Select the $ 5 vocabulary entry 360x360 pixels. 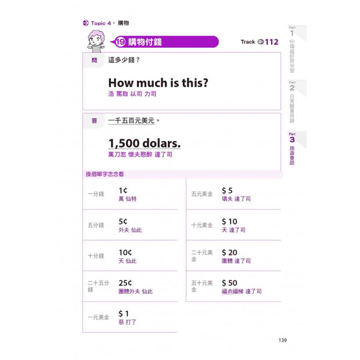point(233,195)
